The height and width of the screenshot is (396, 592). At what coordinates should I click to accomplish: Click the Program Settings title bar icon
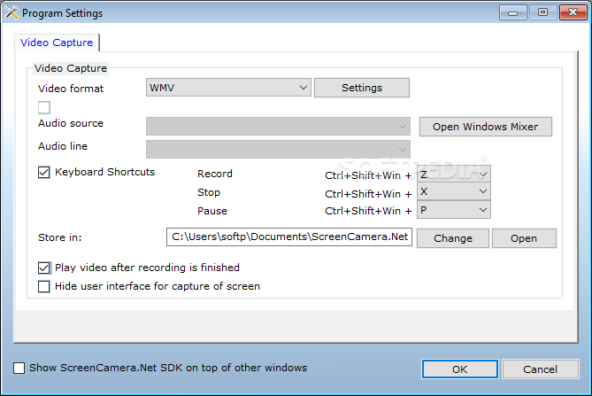(x=10, y=13)
